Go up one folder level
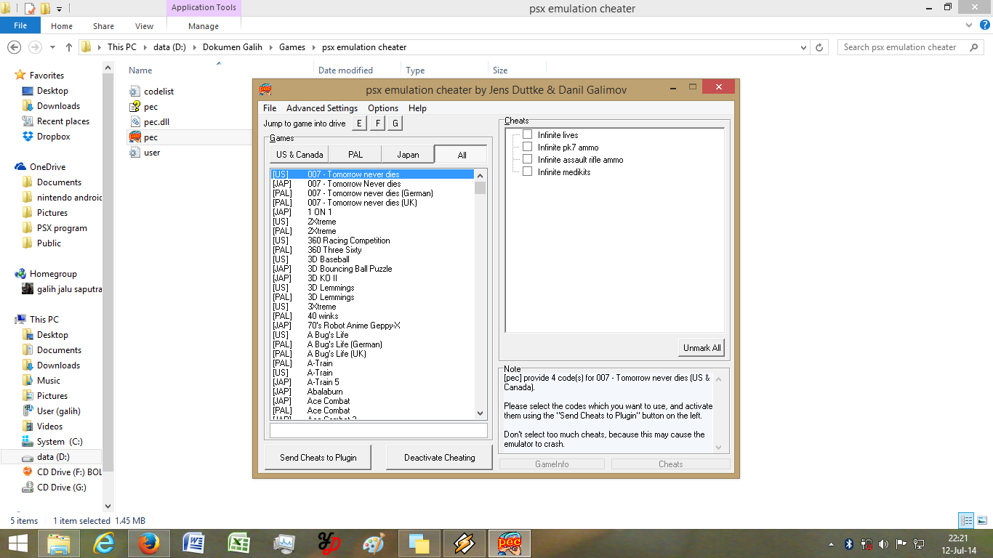Image resolution: width=993 pixels, height=558 pixels. [x=69, y=47]
